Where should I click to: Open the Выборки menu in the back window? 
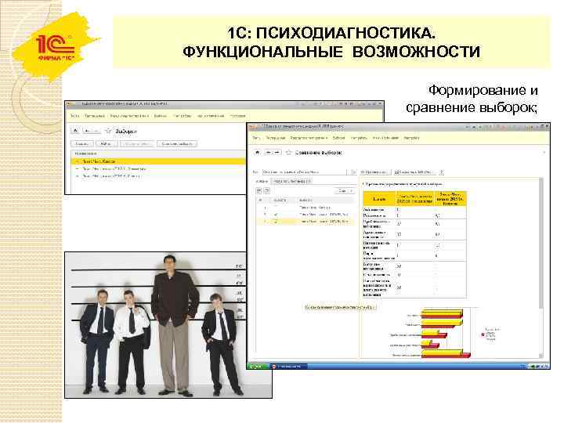[x=161, y=116]
